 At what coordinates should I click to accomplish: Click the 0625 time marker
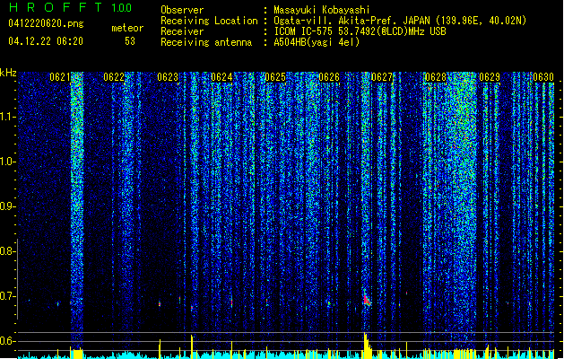(x=275, y=77)
